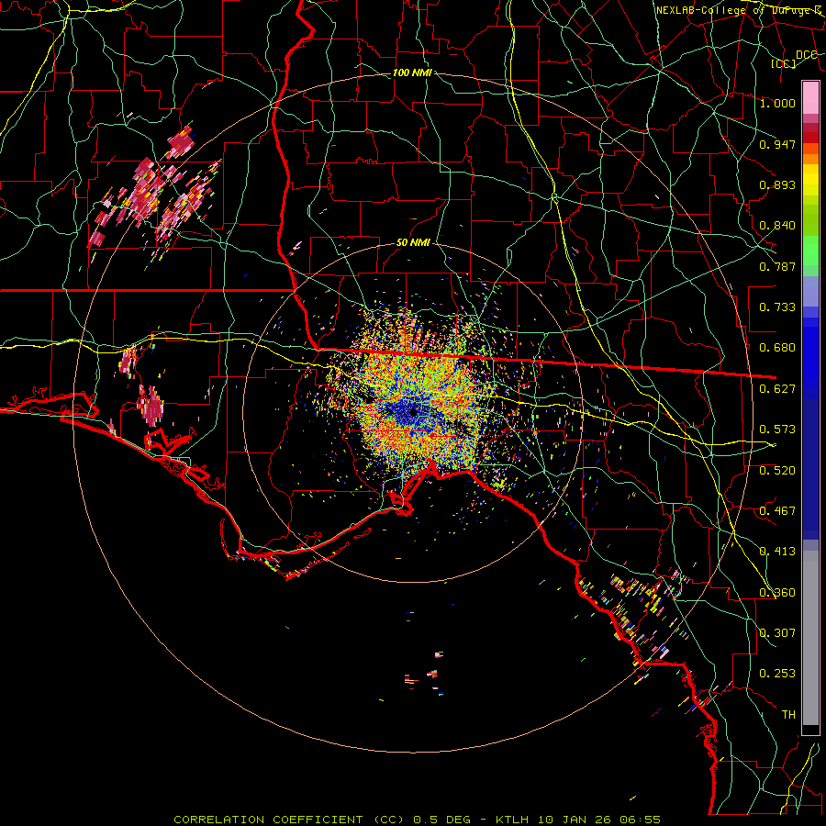The height and width of the screenshot is (826, 826).
Task: Click the TH threshold label
Action: point(788,715)
